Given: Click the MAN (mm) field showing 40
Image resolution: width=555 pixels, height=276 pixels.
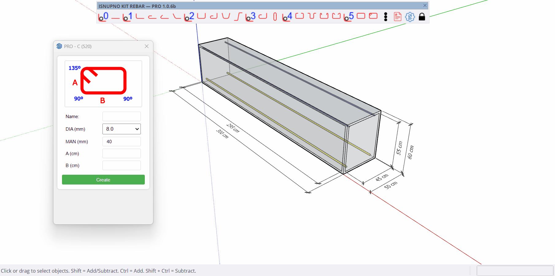Looking at the screenshot, I should (x=121, y=142).
